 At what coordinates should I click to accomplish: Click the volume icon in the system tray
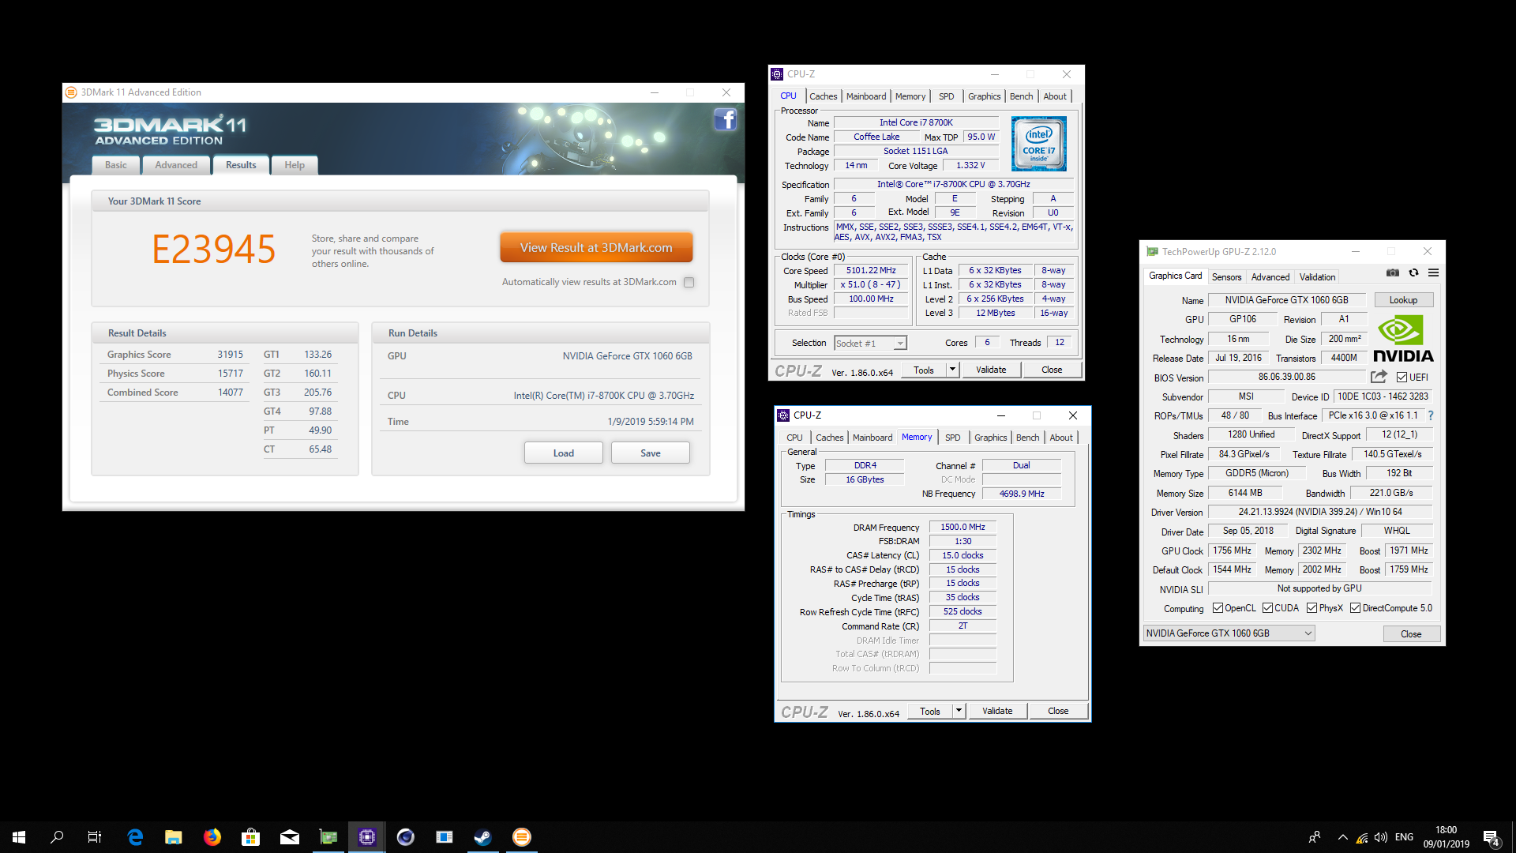(x=1381, y=837)
